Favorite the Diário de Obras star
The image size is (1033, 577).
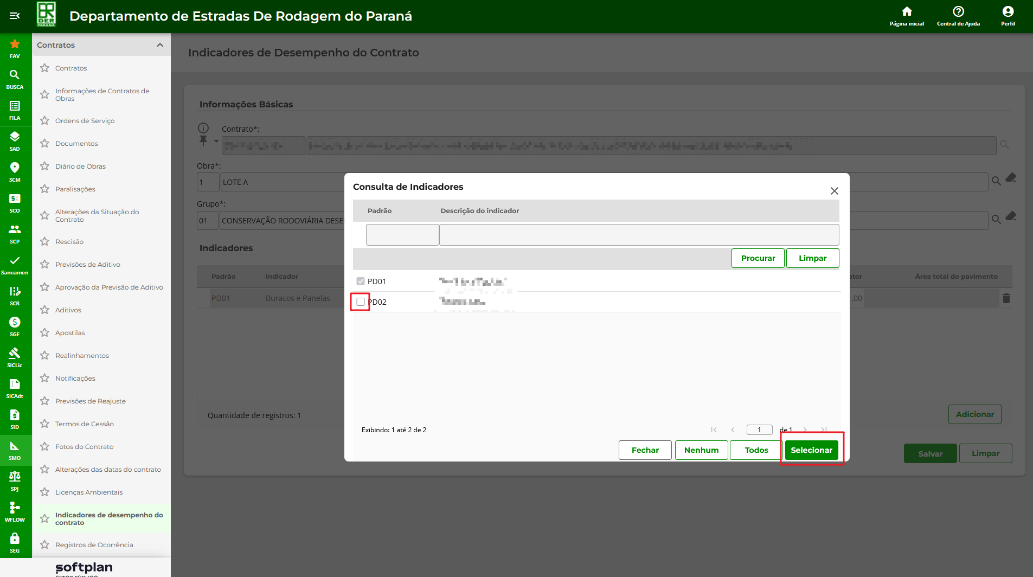(44, 166)
